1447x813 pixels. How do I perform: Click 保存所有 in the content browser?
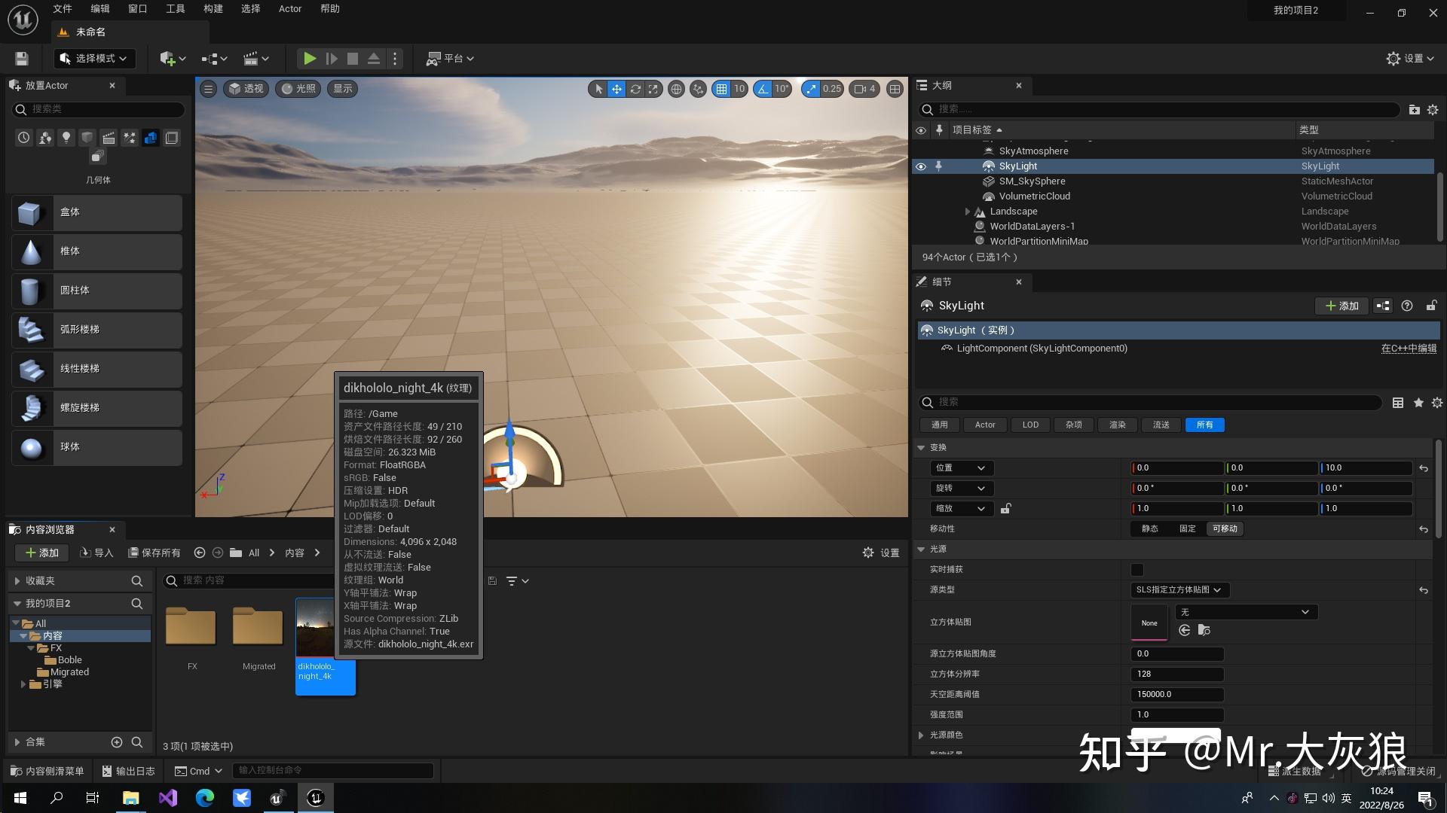point(154,553)
